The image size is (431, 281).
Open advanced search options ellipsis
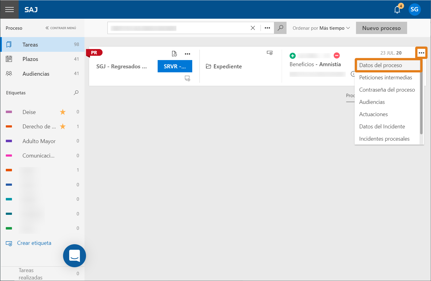[267, 28]
